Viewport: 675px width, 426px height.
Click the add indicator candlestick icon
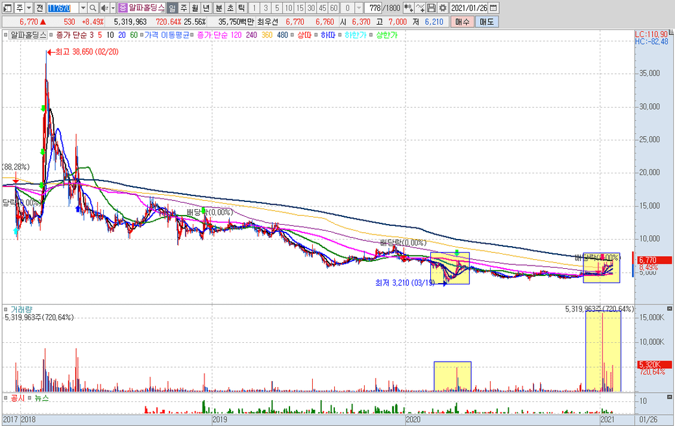coord(409,8)
